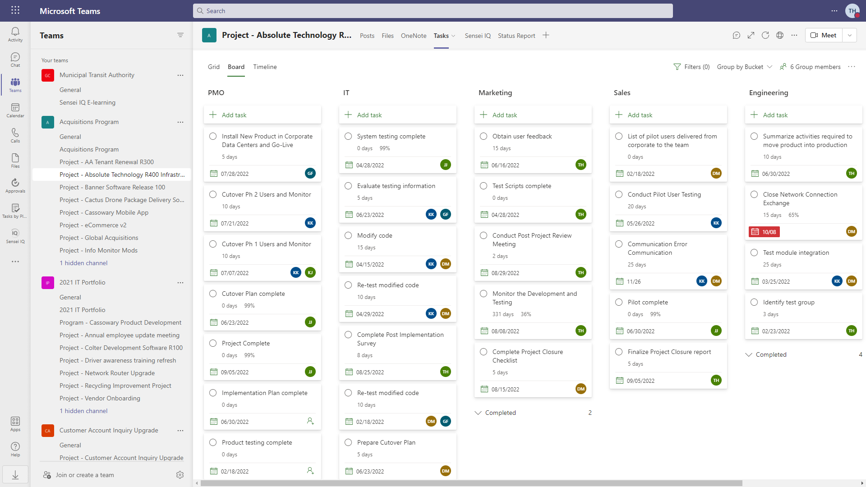Expand the tab to full screen
The height and width of the screenshot is (487, 866).
[751, 35]
